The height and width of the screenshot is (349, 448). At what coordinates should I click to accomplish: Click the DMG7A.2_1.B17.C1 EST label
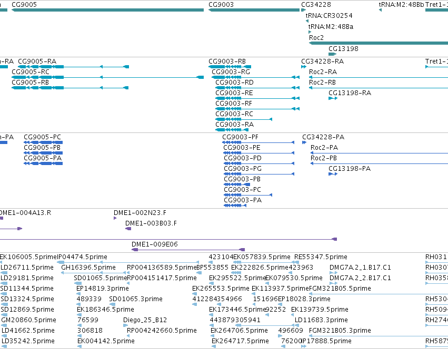pyautogui.click(x=360, y=268)
